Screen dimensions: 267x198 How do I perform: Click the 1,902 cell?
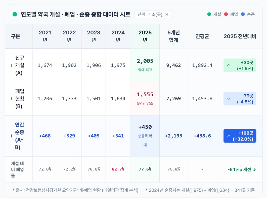(69, 65)
